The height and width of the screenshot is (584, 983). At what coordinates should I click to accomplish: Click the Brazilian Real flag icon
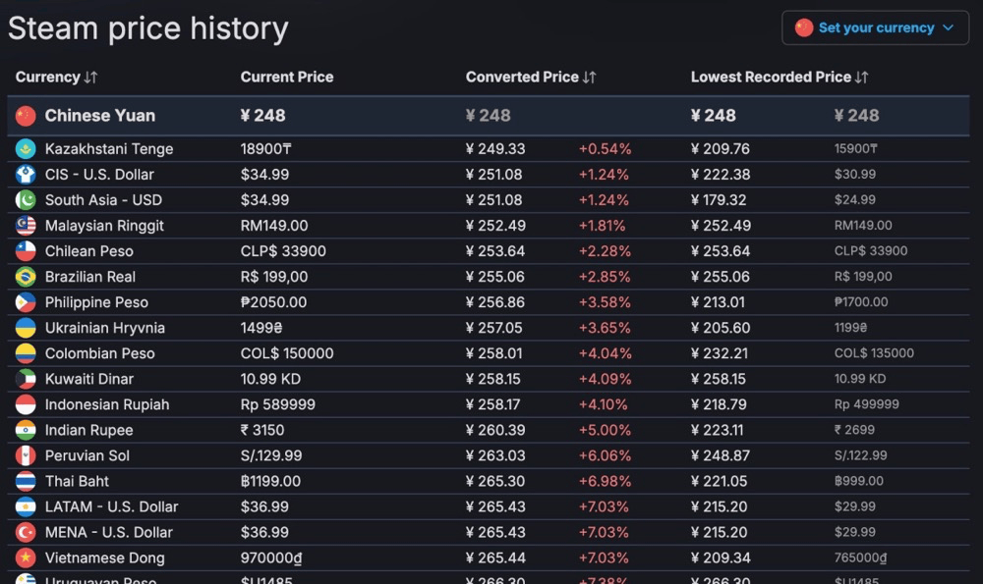[x=26, y=277]
